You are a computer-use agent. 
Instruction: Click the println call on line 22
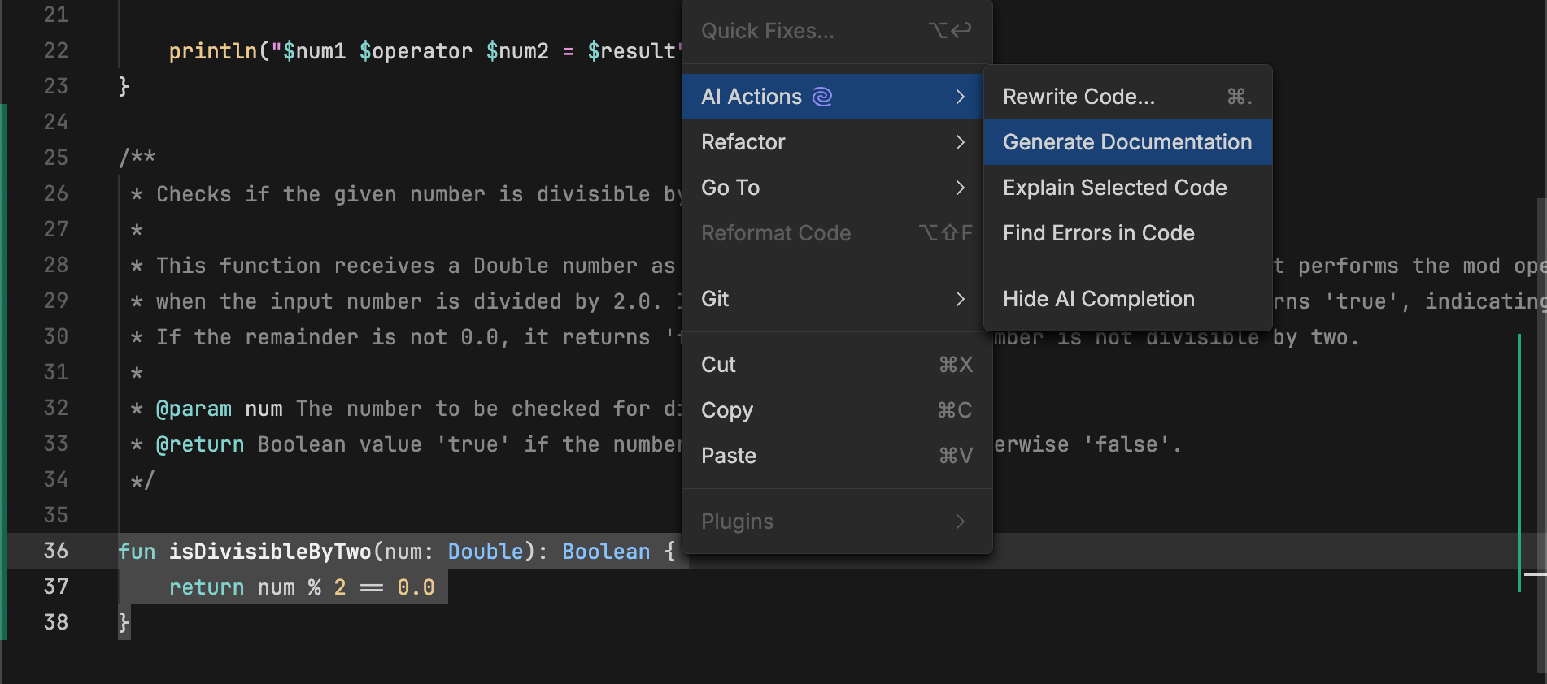[212, 52]
